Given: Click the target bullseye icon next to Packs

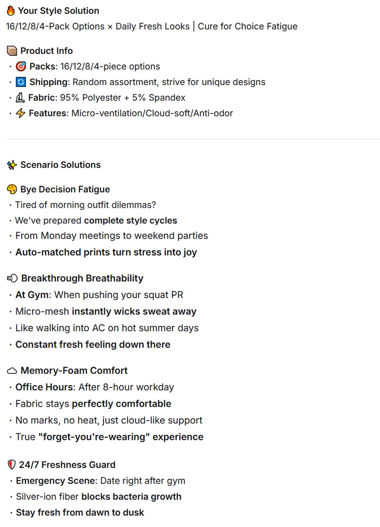Looking at the screenshot, I should (21, 67).
